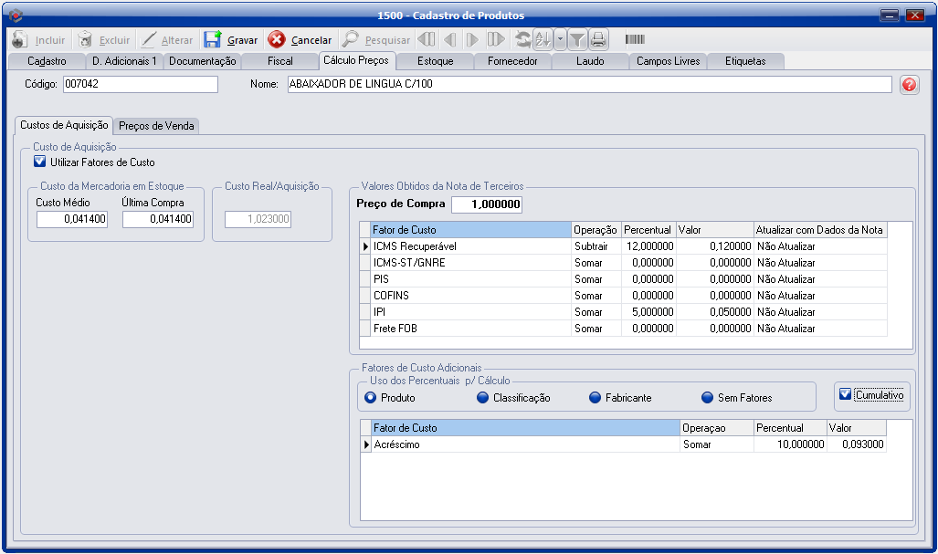Click the Nome text field
Image resolution: width=938 pixels, height=554 pixels.
pos(588,85)
